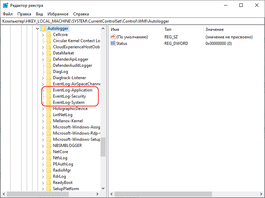This screenshot has width=265, height=198.
Task: Expand the LwtNetLog key
Action: [x=43, y=115]
